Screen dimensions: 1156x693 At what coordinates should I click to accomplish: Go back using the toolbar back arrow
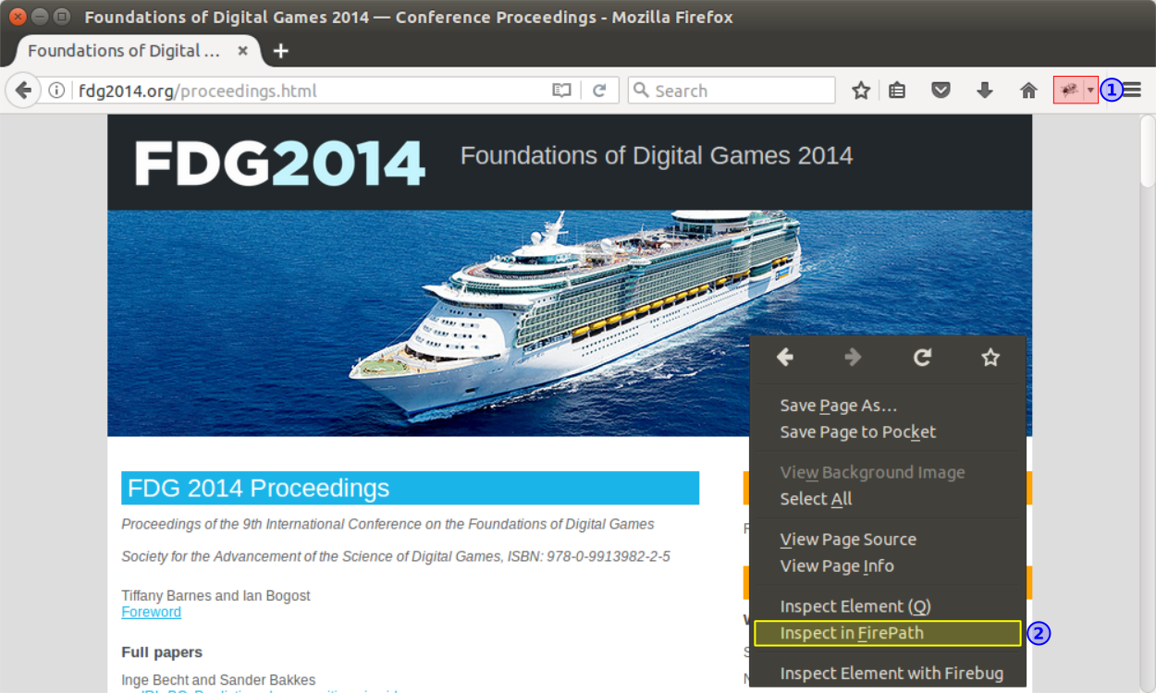[x=23, y=91]
